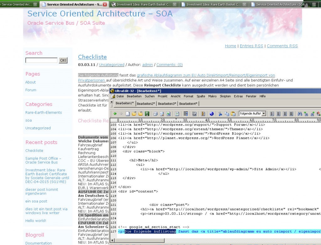Open the Entries RSS link
Viewport: 321px width, 245px height.
click(251, 46)
